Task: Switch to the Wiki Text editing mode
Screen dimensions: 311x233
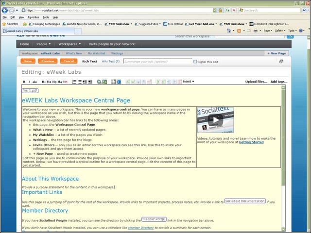Action: [111, 62]
